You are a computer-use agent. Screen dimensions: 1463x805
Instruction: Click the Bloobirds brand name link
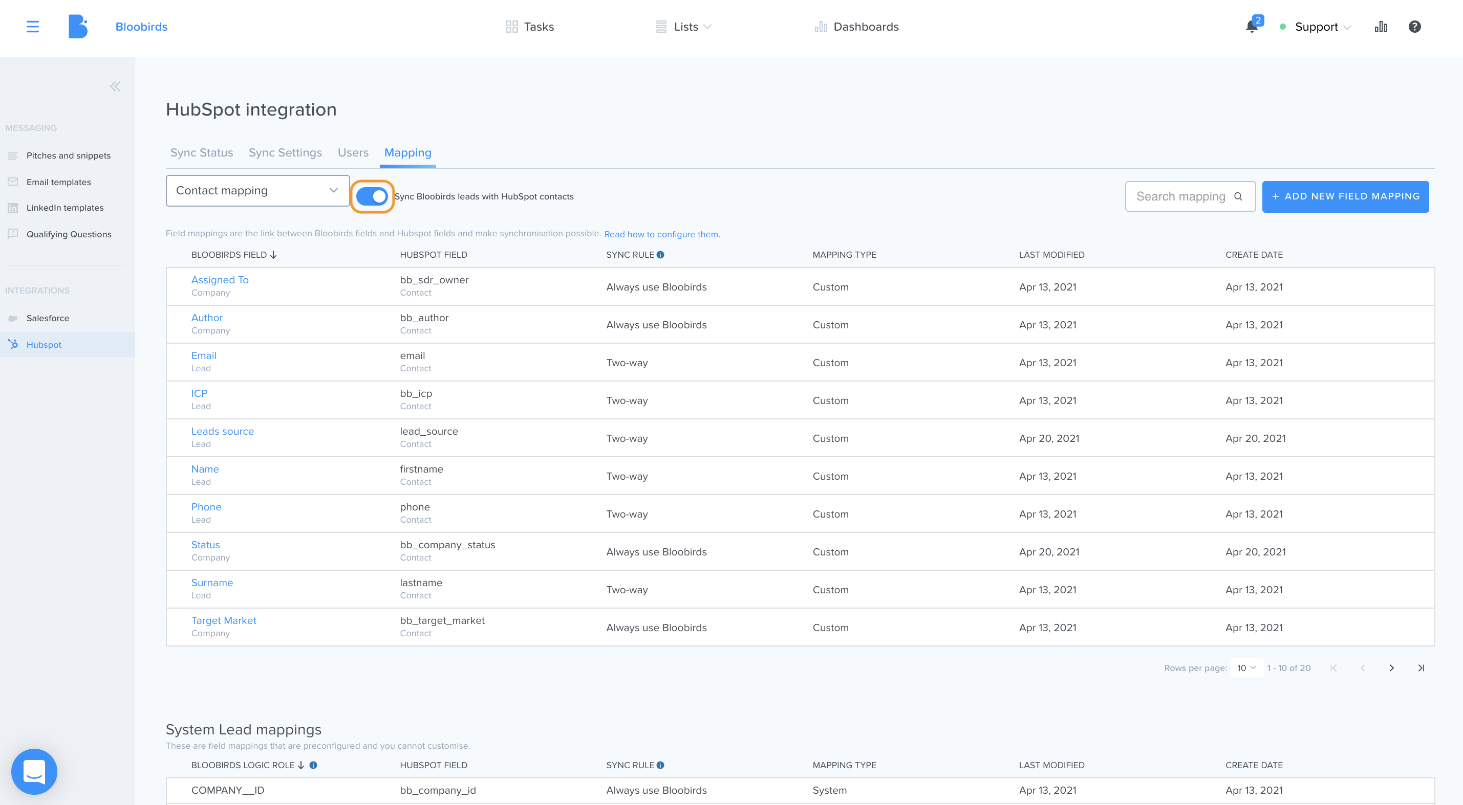(x=141, y=27)
